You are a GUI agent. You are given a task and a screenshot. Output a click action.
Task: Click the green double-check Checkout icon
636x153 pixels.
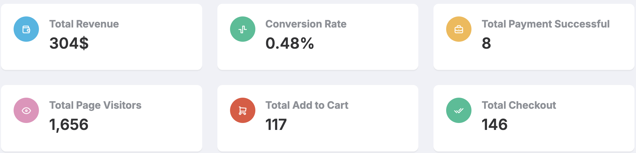pos(459,111)
